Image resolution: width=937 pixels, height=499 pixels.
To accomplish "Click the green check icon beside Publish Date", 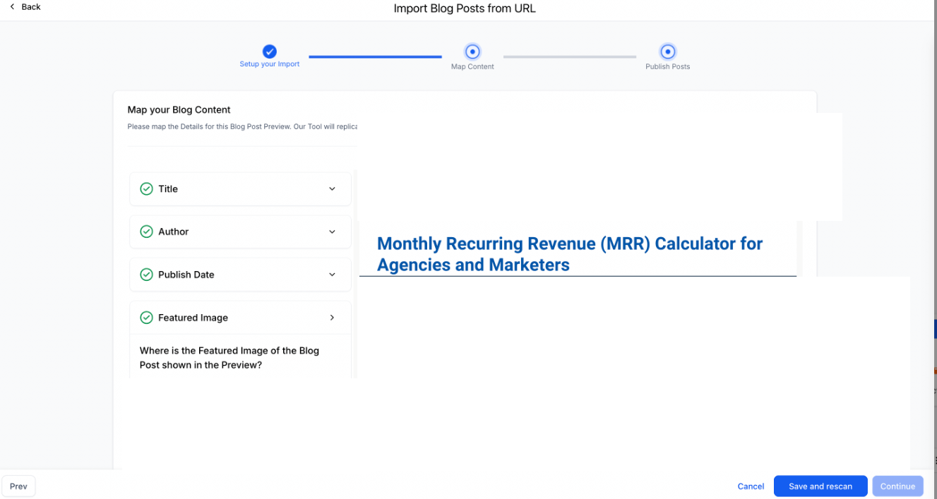I will (146, 275).
